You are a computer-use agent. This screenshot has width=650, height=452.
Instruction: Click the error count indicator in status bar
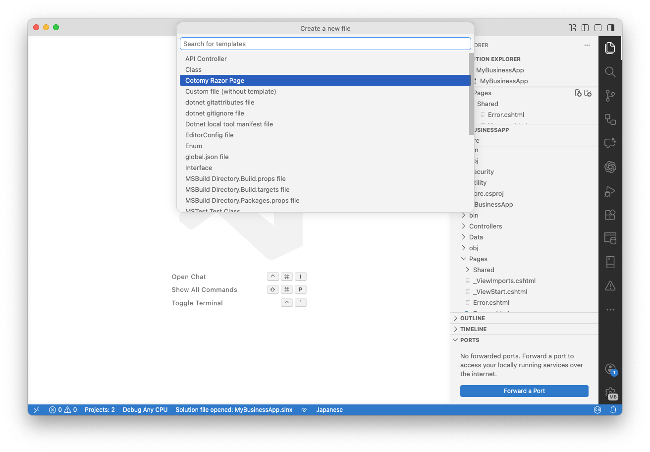[56, 410]
